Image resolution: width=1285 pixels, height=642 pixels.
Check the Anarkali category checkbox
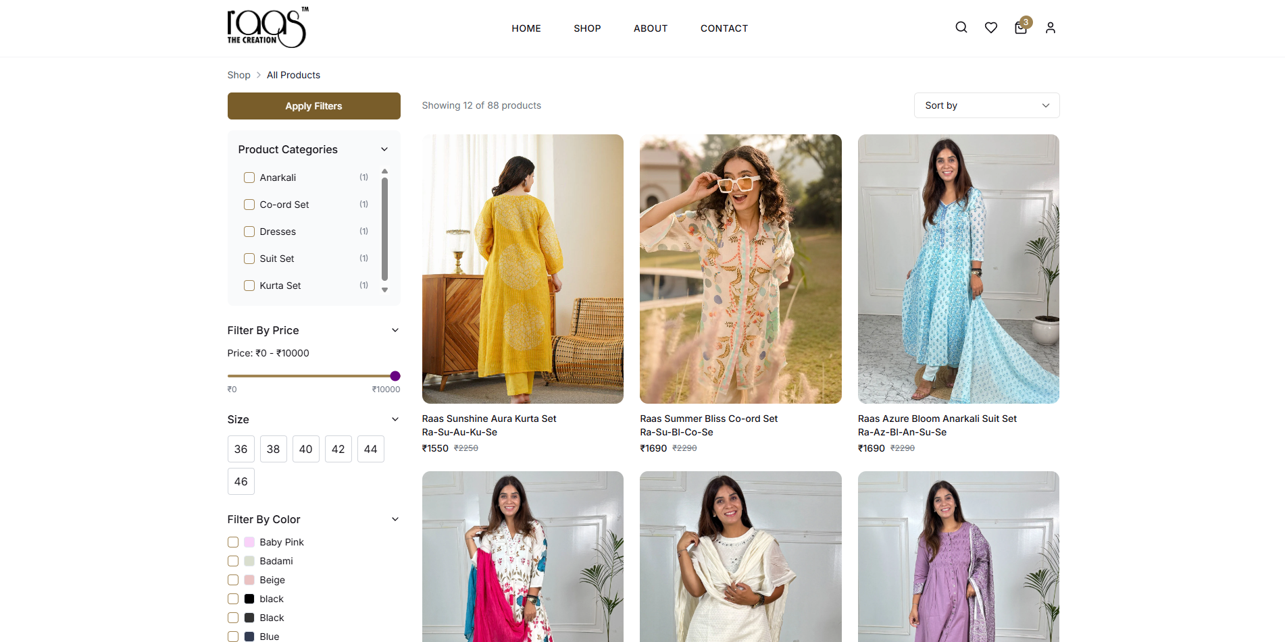pos(249,178)
